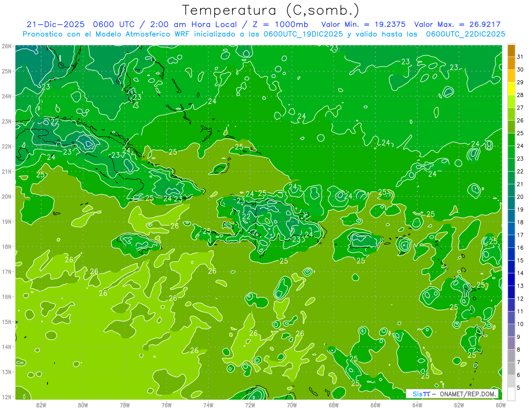Click the 60W longitude axis label
The height and width of the screenshot is (411, 532).
[x=501, y=405]
